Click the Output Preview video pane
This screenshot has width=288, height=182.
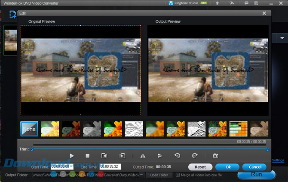click(x=208, y=70)
